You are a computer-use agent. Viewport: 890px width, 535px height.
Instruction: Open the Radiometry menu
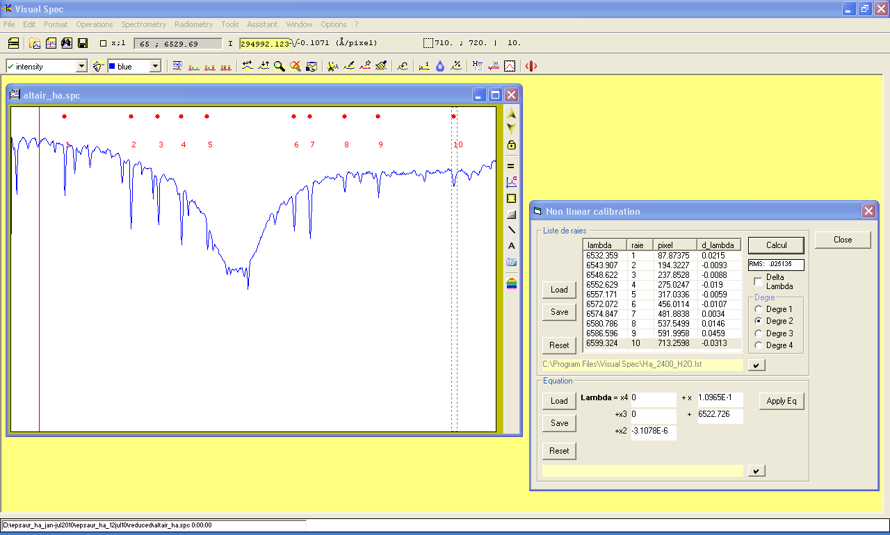coord(193,24)
